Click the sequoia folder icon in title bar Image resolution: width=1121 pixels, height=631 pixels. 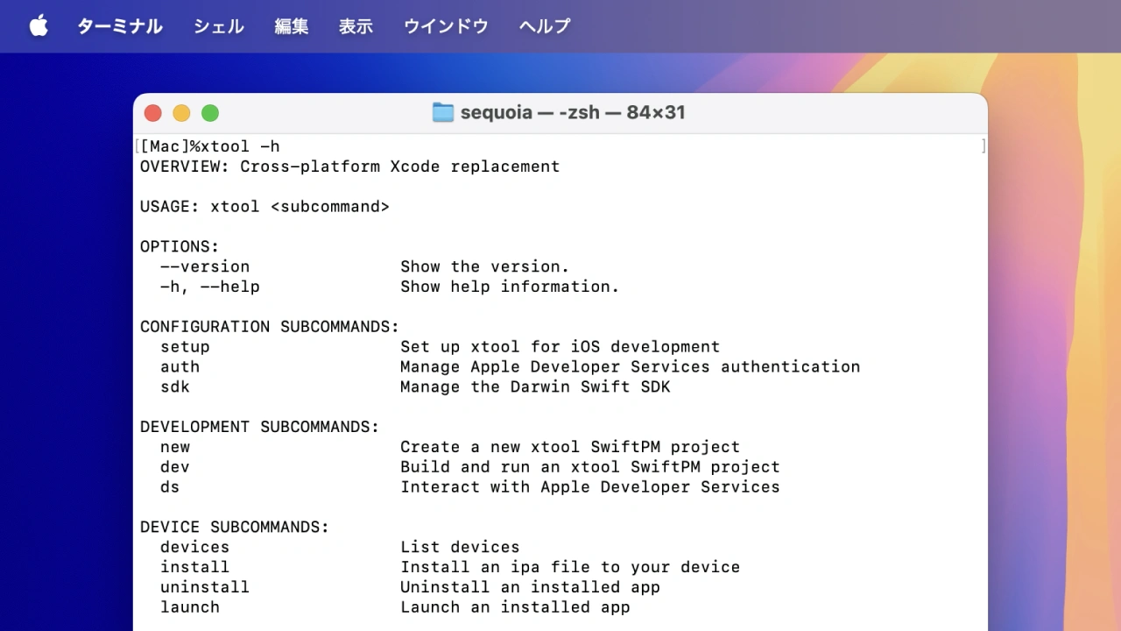(443, 113)
